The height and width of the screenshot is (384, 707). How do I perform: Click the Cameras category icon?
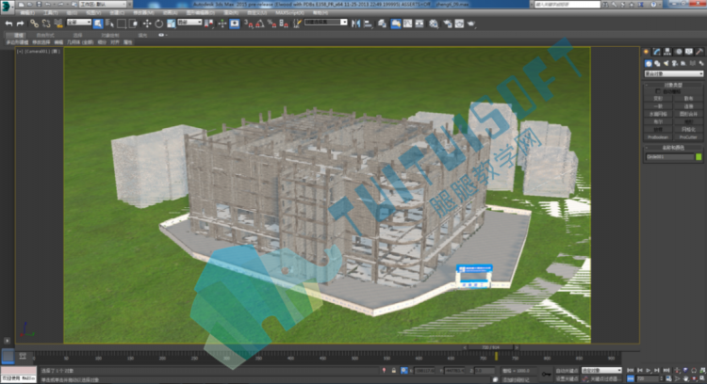[675, 63]
